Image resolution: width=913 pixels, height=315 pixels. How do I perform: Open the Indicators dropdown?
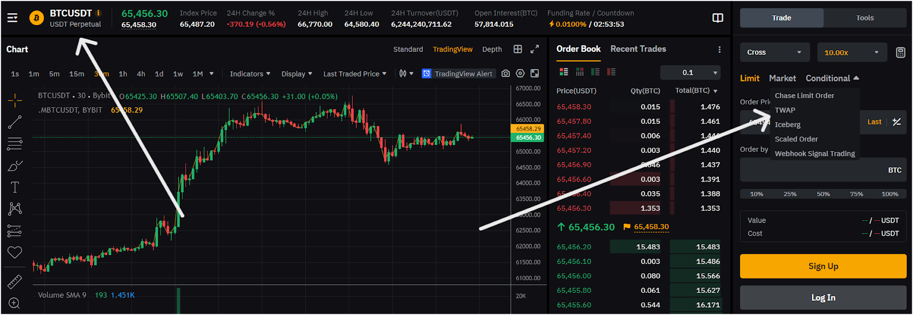(250, 74)
